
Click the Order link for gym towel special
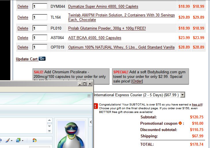137,81
